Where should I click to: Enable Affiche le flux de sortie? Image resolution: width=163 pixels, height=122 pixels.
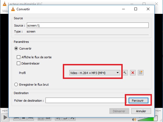coord(18,57)
